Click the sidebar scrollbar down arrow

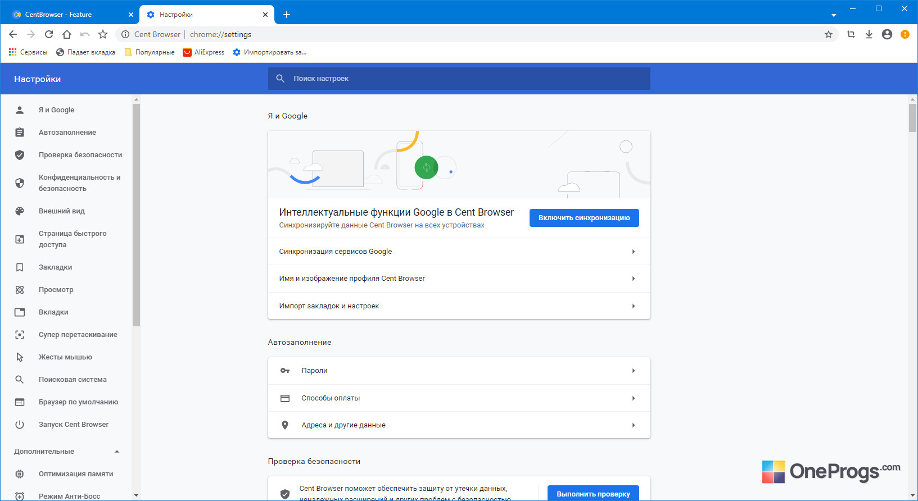click(136, 495)
